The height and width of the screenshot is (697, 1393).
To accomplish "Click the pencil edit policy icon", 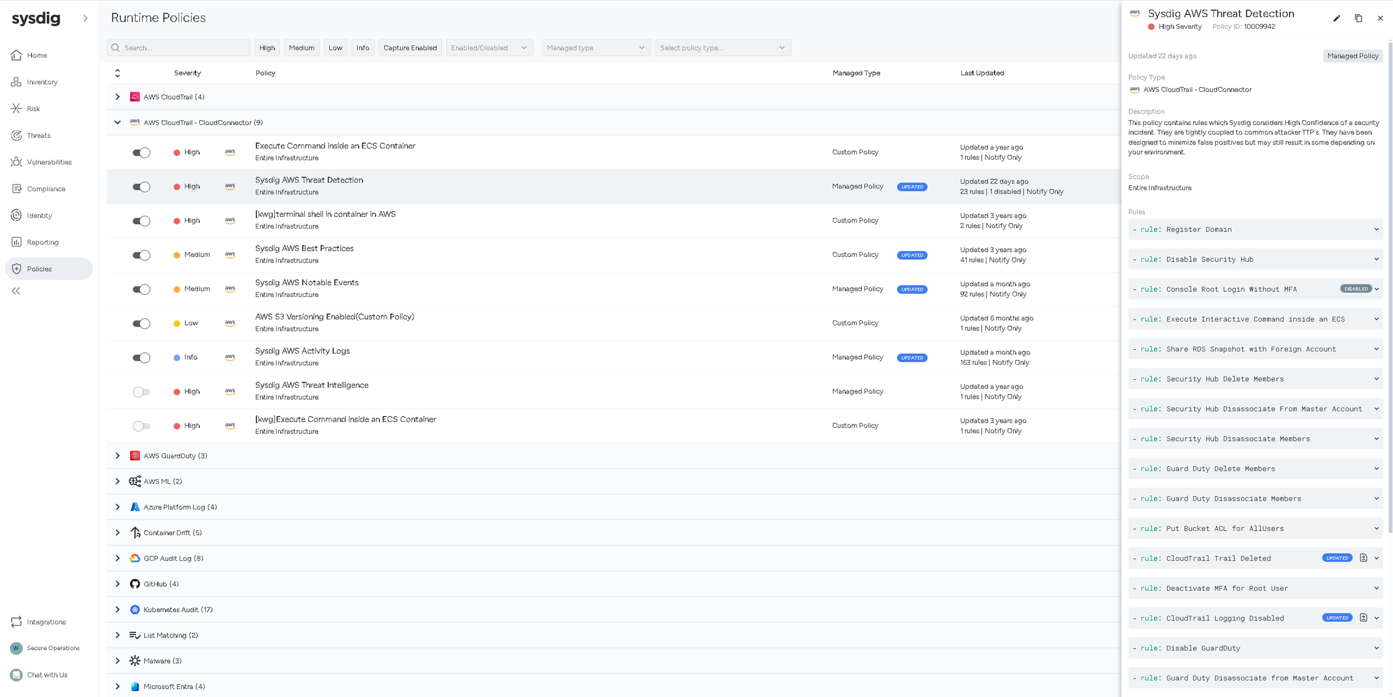I will click(x=1336, y=18).
